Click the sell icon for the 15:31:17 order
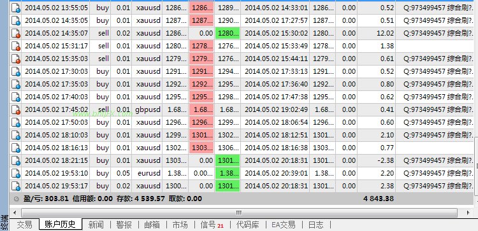Viewport: 478px width, 231px height. 16,46
